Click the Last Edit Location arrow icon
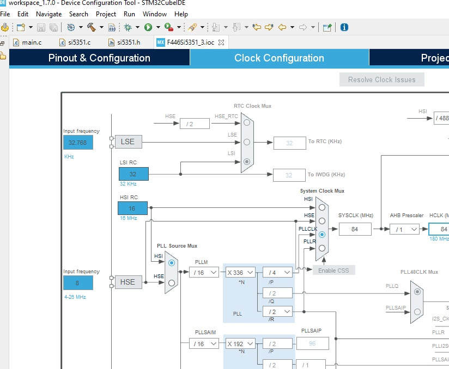 (x=257, y=27)
